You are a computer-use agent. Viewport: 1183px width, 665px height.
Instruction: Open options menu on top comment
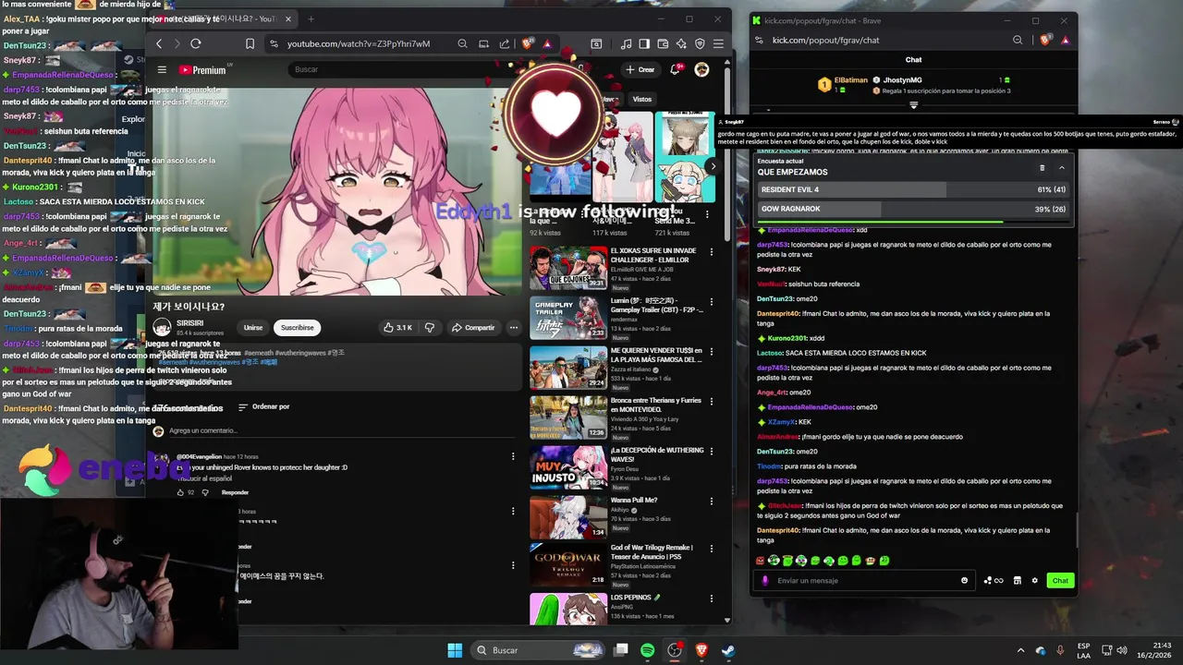point(513,456)
